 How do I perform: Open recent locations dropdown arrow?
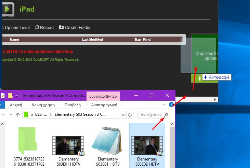pyautogui.click(x=11, y=114)
